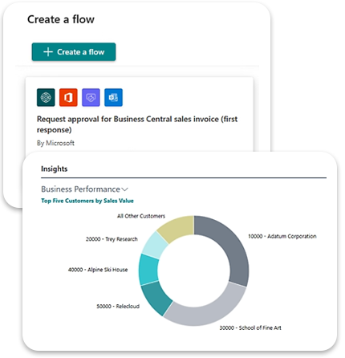Image resolution: width=345 pixels, height=358 pixels.
Task: Click the 10000 - Adatum Corporation label
Action: pos(282,236)
